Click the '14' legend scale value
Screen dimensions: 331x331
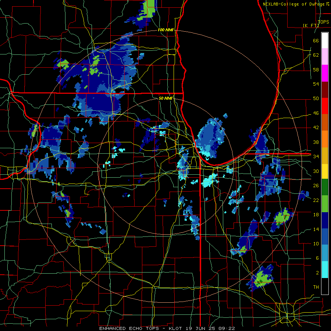316,229
